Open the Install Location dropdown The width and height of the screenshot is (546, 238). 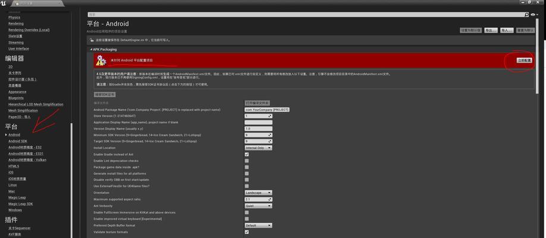click(x=258, y=148)
